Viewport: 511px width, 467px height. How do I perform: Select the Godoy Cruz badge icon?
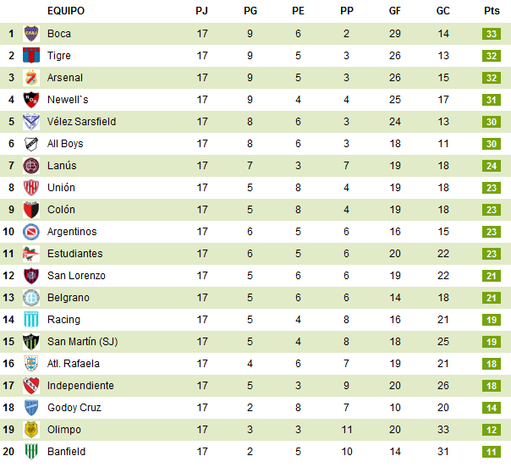click(31, 408)
